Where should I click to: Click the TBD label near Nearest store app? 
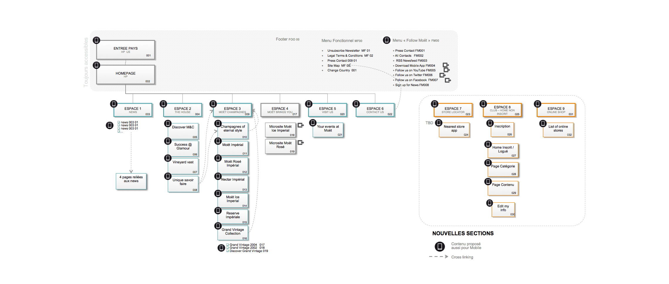click(429, 123)
